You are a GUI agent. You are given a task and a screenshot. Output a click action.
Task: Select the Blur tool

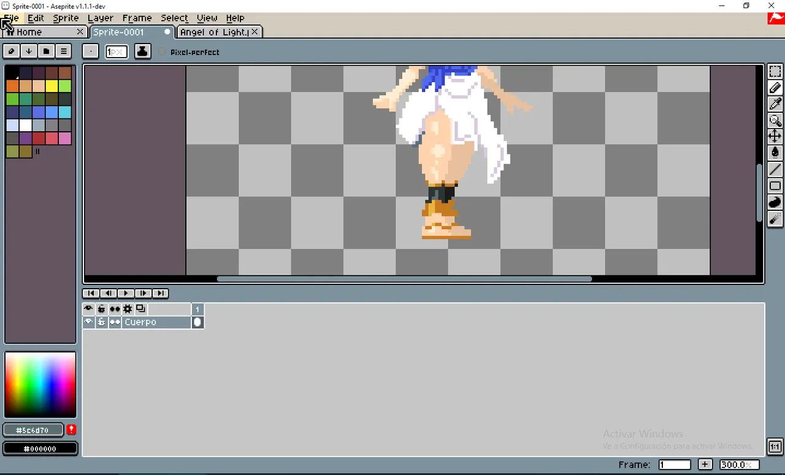[x=775, y=219]
